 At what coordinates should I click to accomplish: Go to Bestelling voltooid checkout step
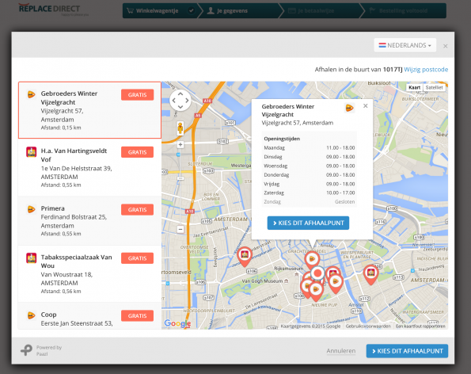pos(403,11)
